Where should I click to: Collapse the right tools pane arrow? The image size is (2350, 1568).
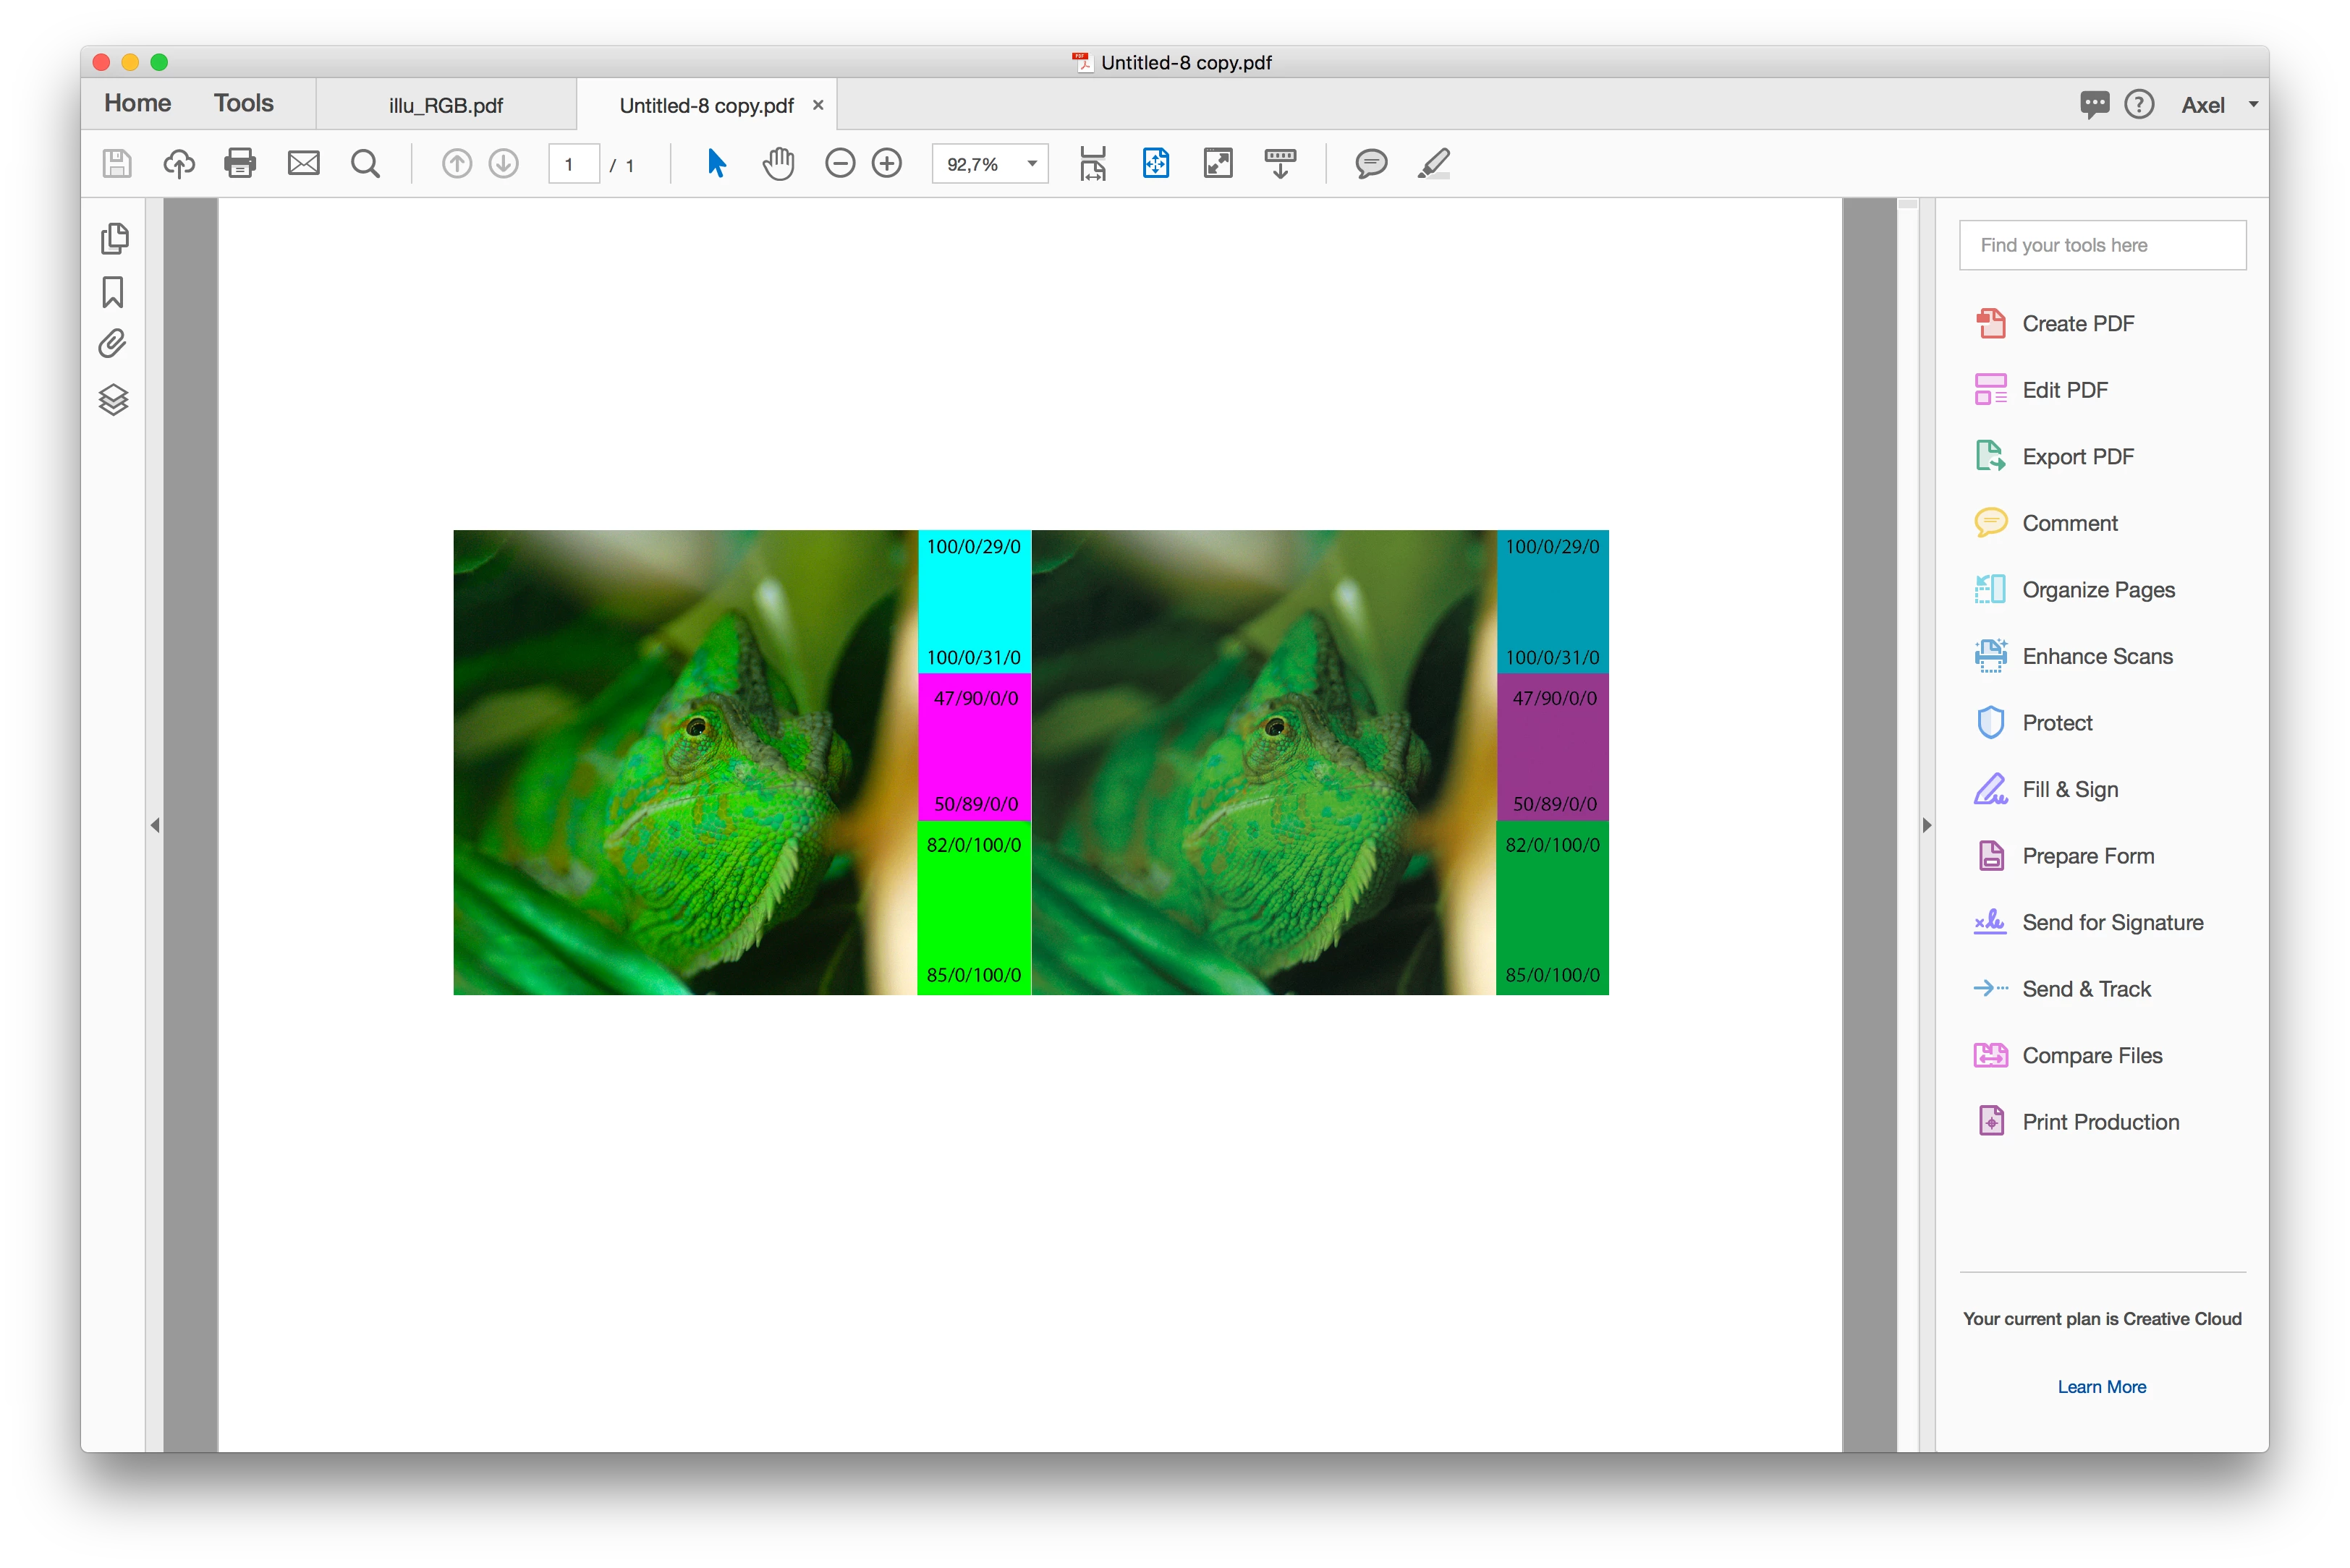click(1927, 825)
